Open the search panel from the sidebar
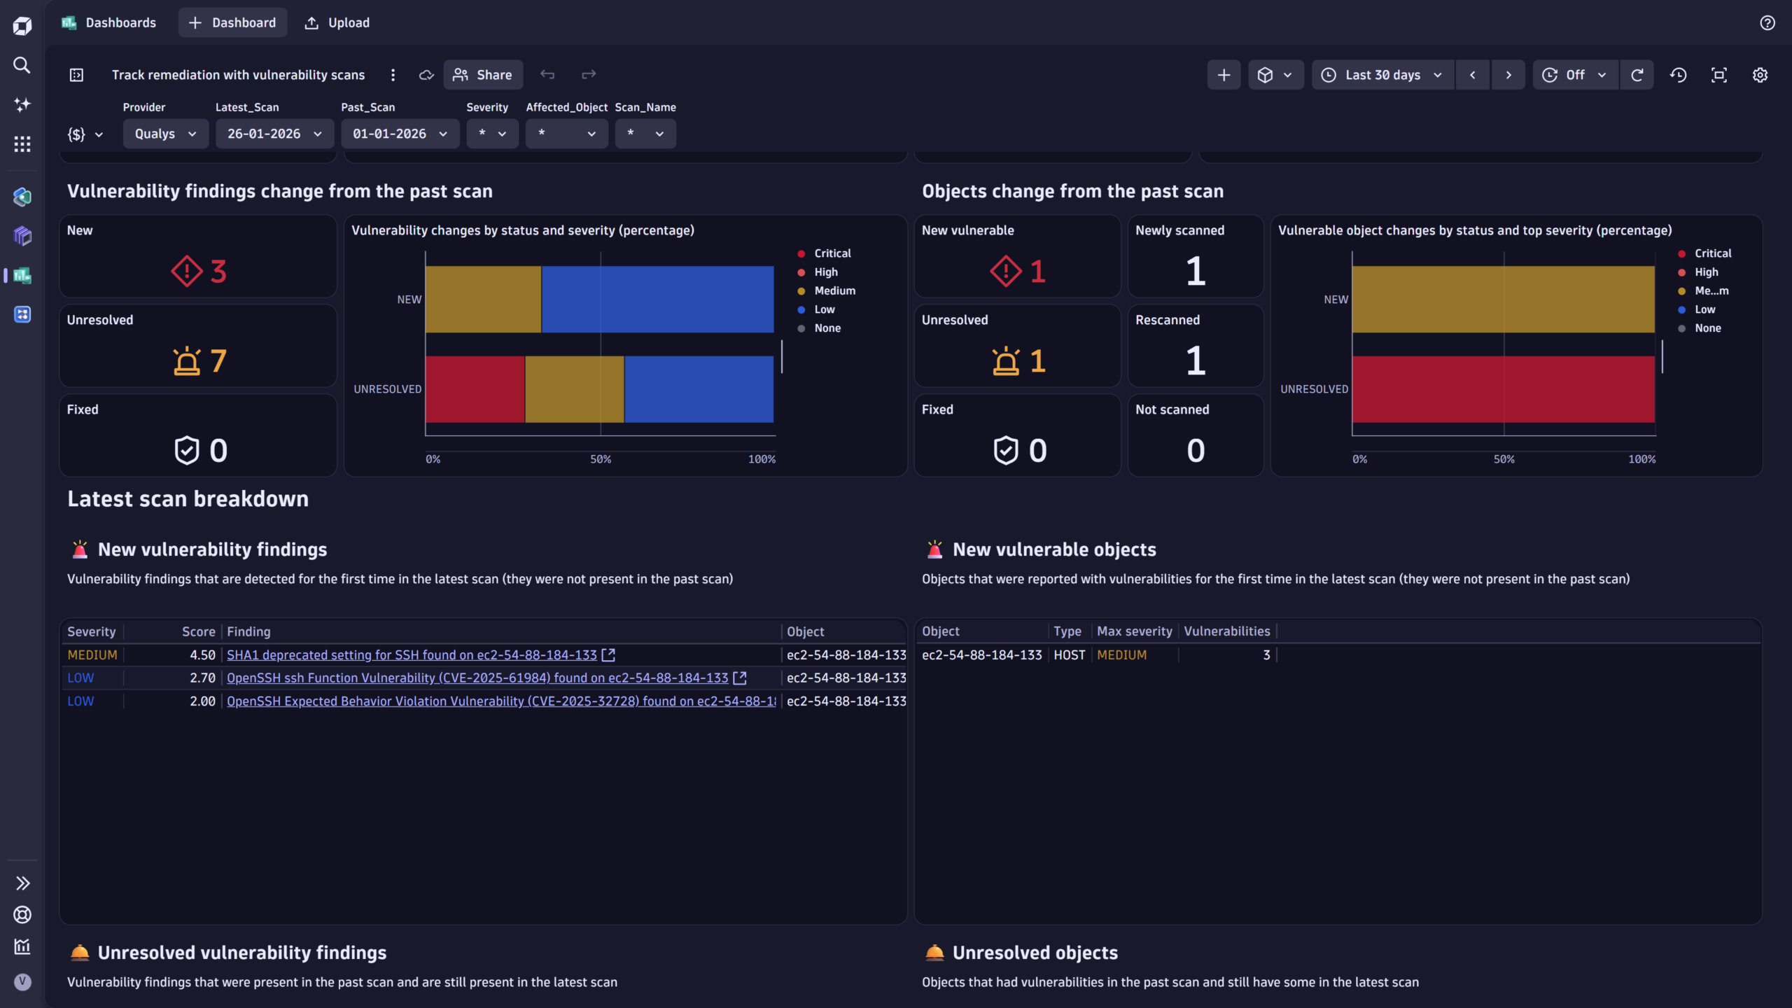The height and width of the screenshot is (1008, 1792). [22, 65]
